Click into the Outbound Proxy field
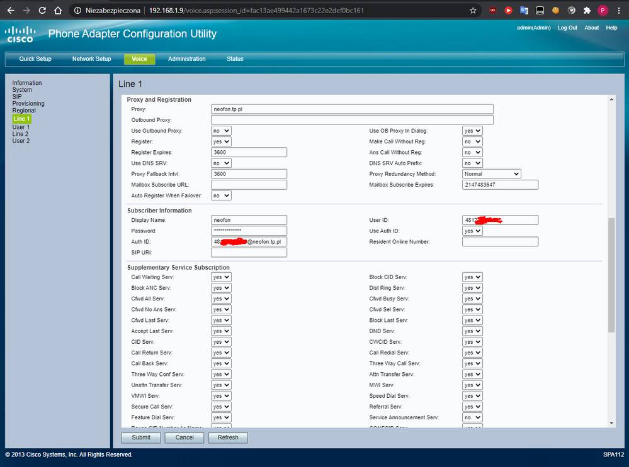Screen dimensions: 629x467 [352, 120]
